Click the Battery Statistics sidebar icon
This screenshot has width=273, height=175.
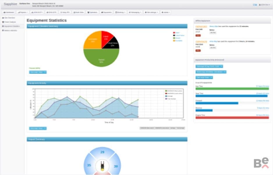(x=3, y=30)
